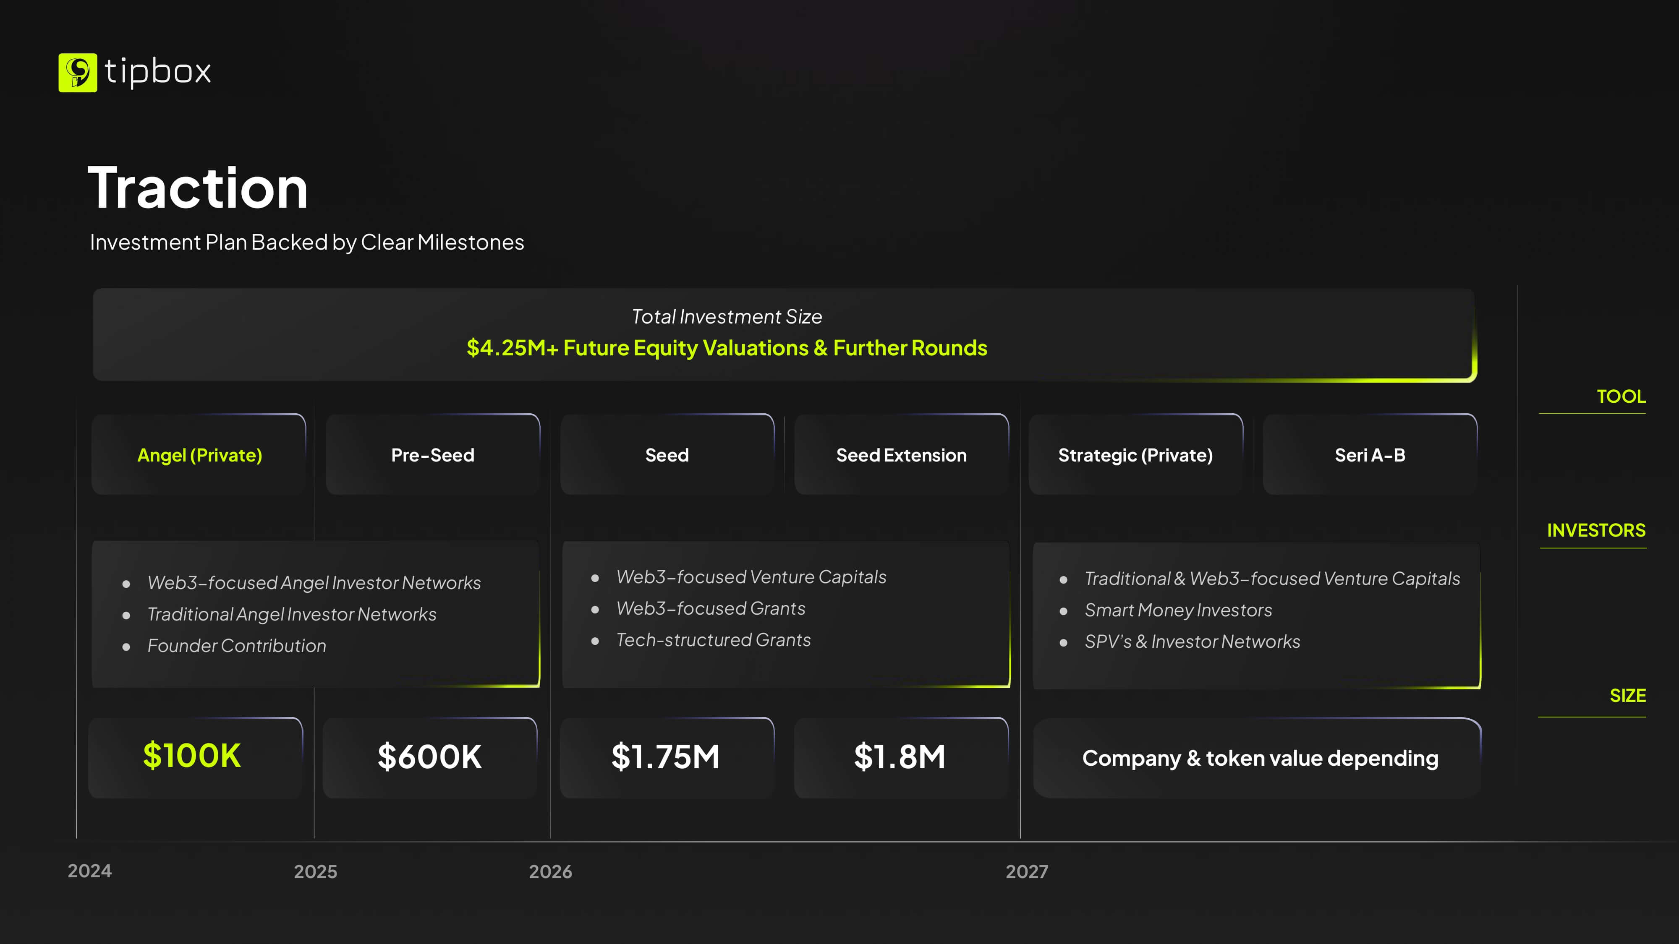Viewport: 1679px width, 944px height.
Task: Select the Angel (Private) funding stage card
Action: [199, 455]
